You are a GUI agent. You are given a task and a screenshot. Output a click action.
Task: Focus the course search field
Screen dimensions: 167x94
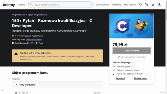pos(61,5)
